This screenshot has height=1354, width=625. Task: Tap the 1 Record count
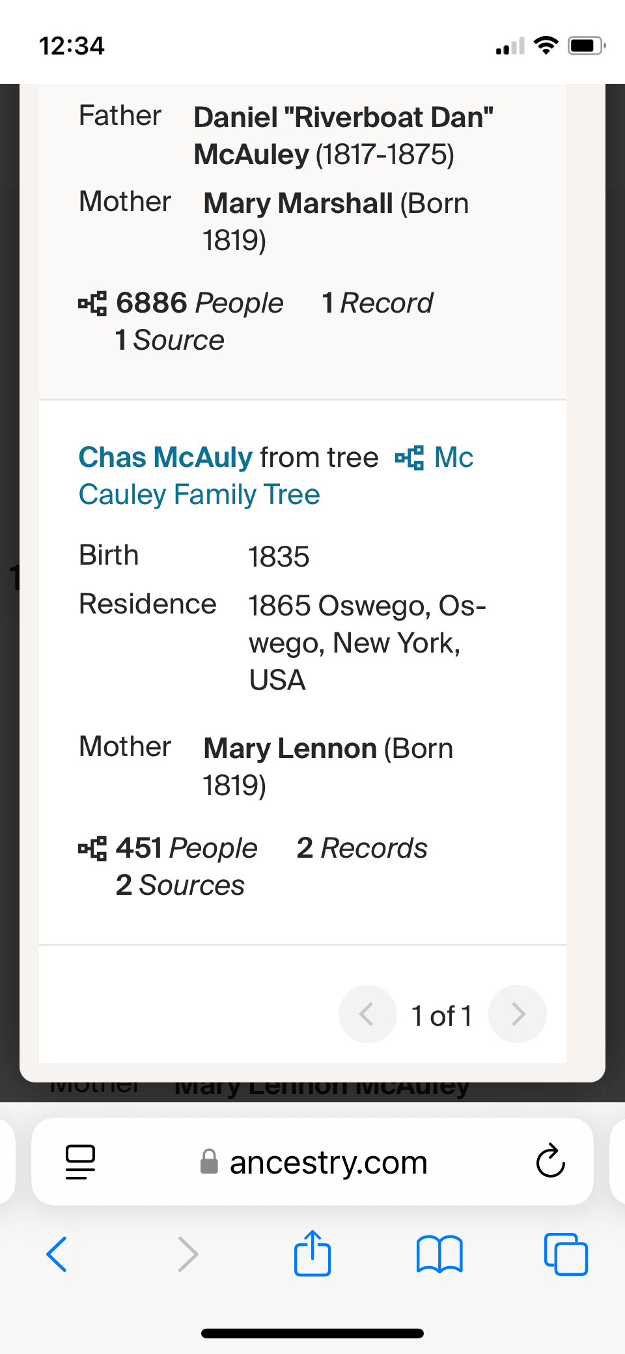coord(378,303)
